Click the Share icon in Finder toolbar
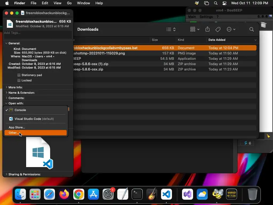This screenshot has width=273, height=205. pos(207,29)
